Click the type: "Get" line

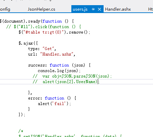tap(42, 49)
